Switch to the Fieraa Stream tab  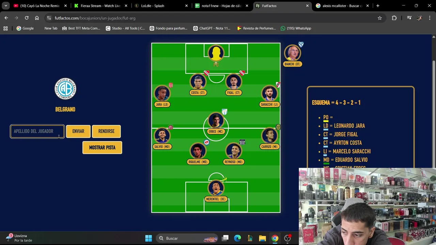click(x=100, y=6)
